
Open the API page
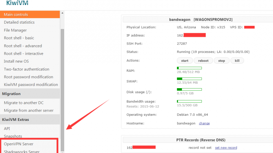(7, 129)
